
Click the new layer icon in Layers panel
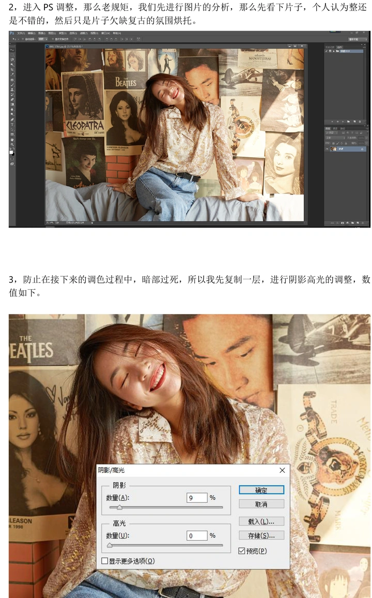[x=358, y=223]
